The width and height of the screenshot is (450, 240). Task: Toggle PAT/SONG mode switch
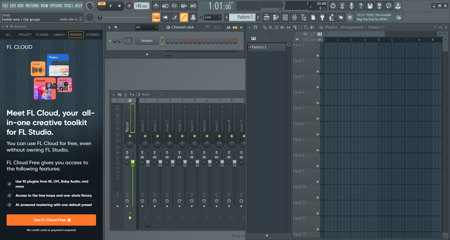click(x=102, y=6)
